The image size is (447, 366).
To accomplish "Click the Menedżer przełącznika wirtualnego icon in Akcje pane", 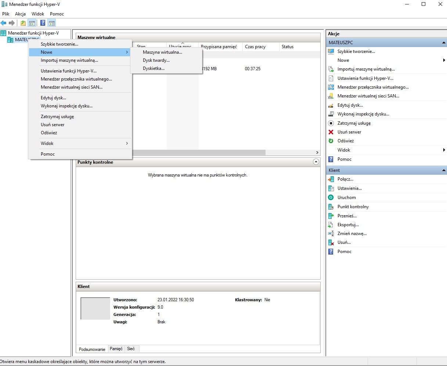I will (331, 87).
